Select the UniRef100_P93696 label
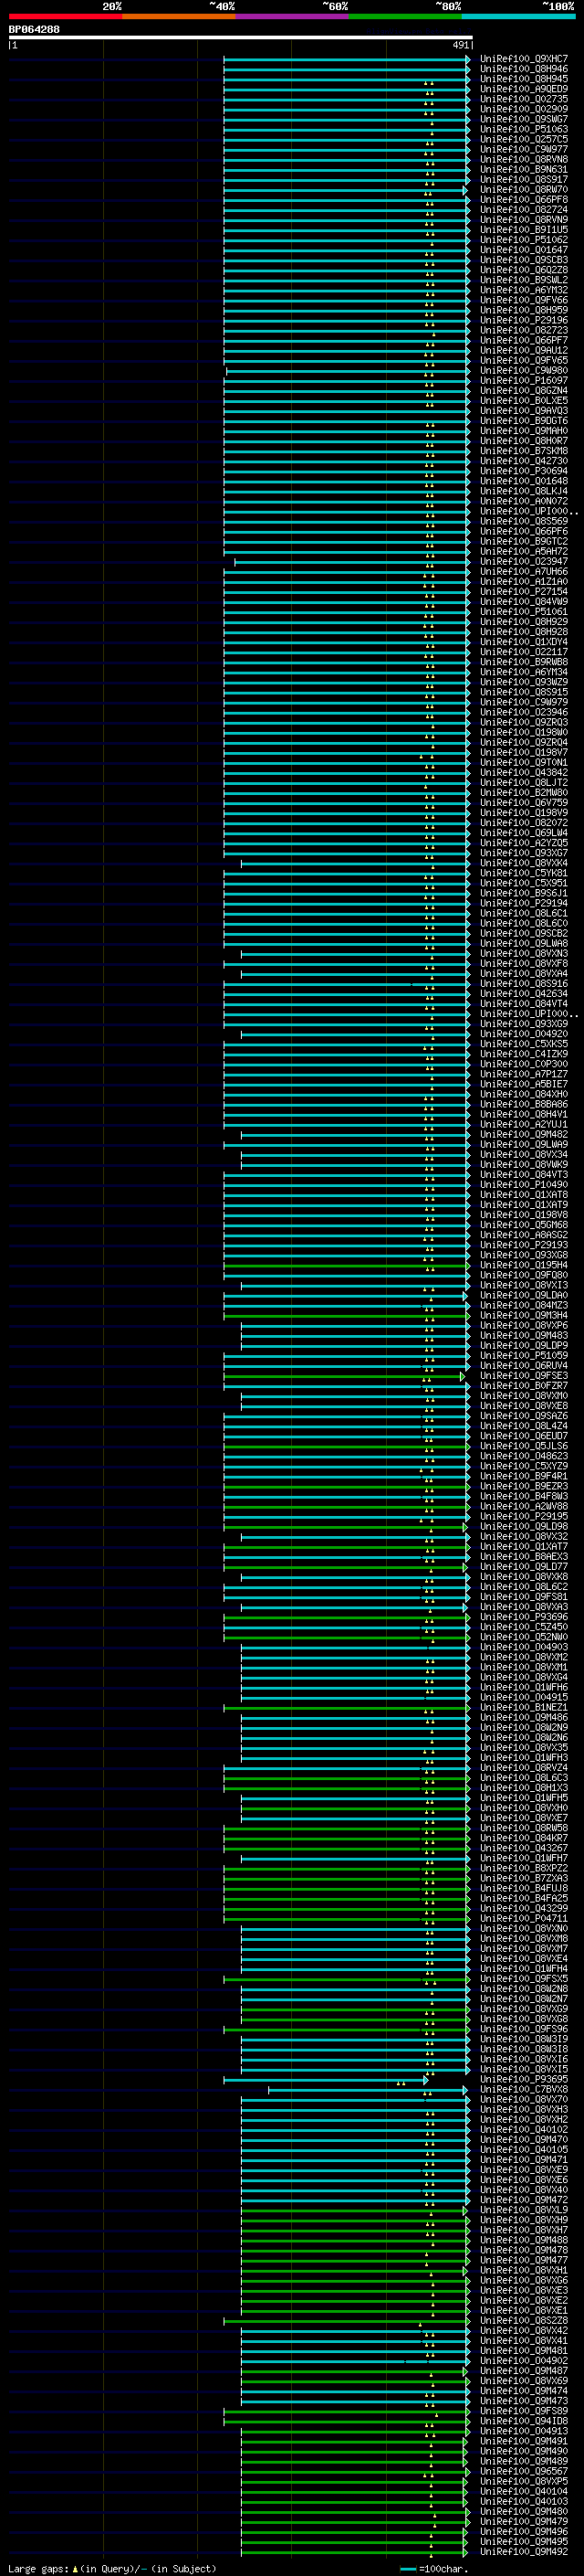Viewport: 584px width, 2576px height. pyautogui.click(x=523, y=1617)
